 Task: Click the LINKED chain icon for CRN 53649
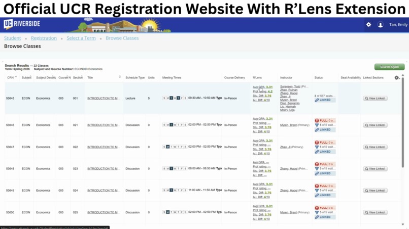pos(317,195)
